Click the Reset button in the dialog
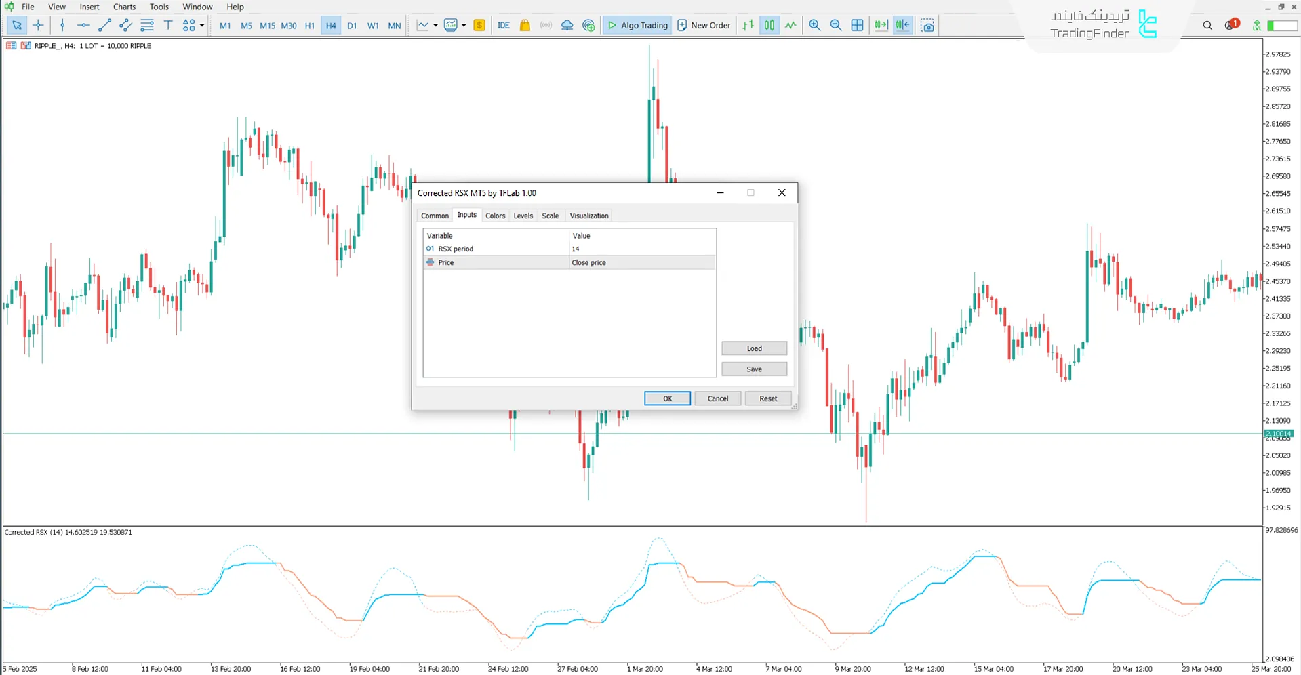 (767, 398)
